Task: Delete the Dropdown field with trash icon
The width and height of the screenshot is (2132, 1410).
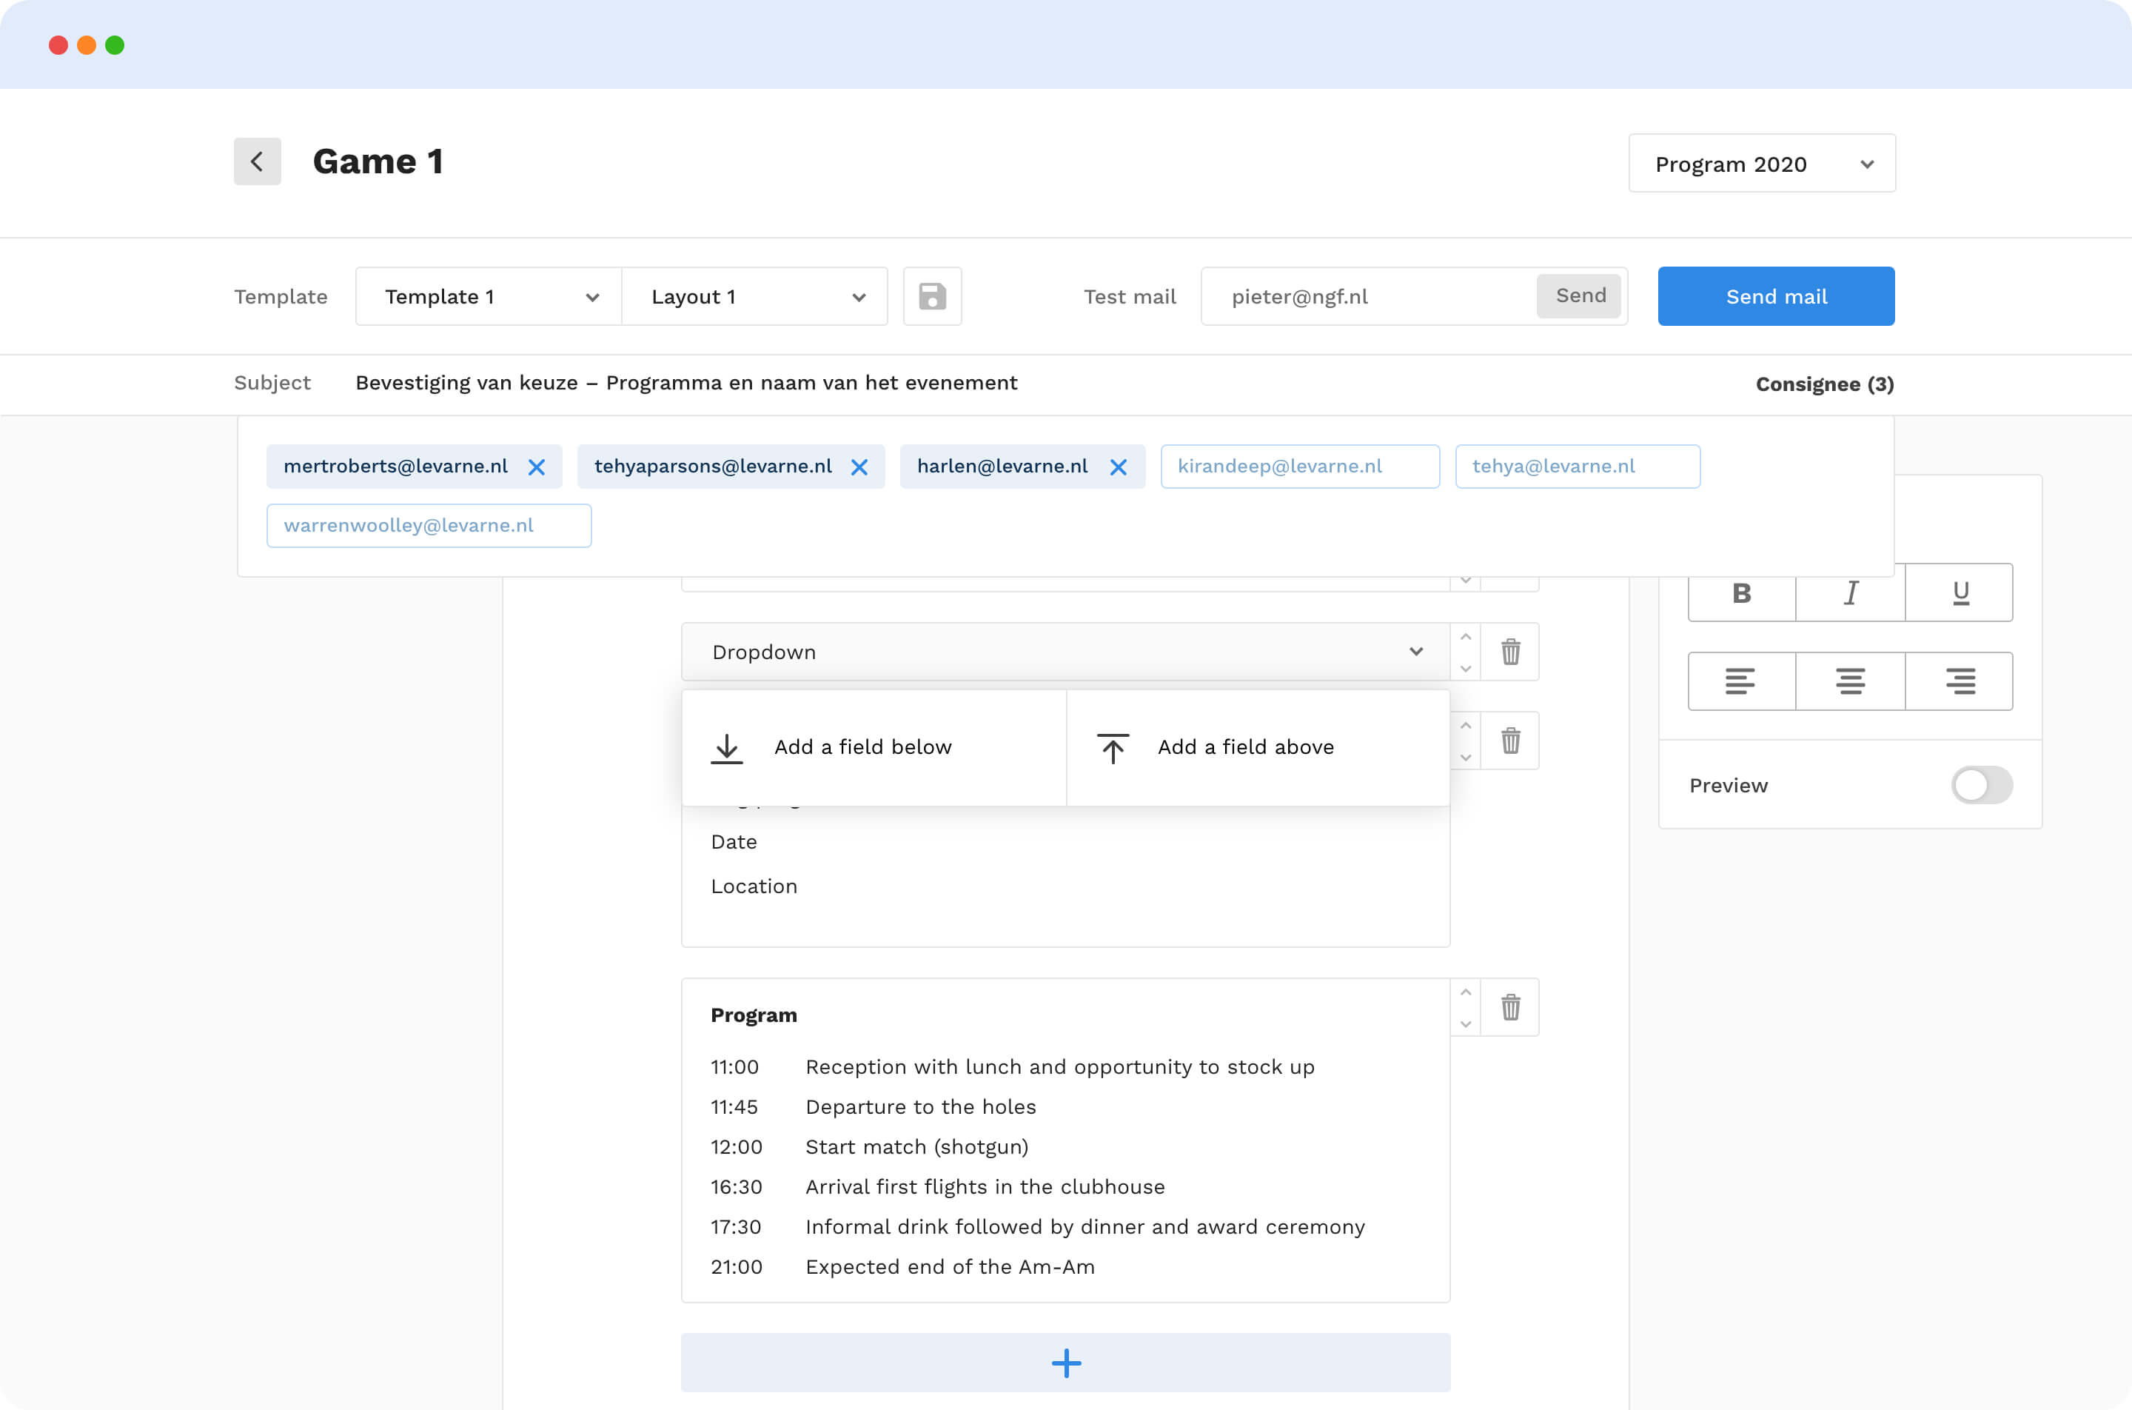Action: pos(1510,652)
